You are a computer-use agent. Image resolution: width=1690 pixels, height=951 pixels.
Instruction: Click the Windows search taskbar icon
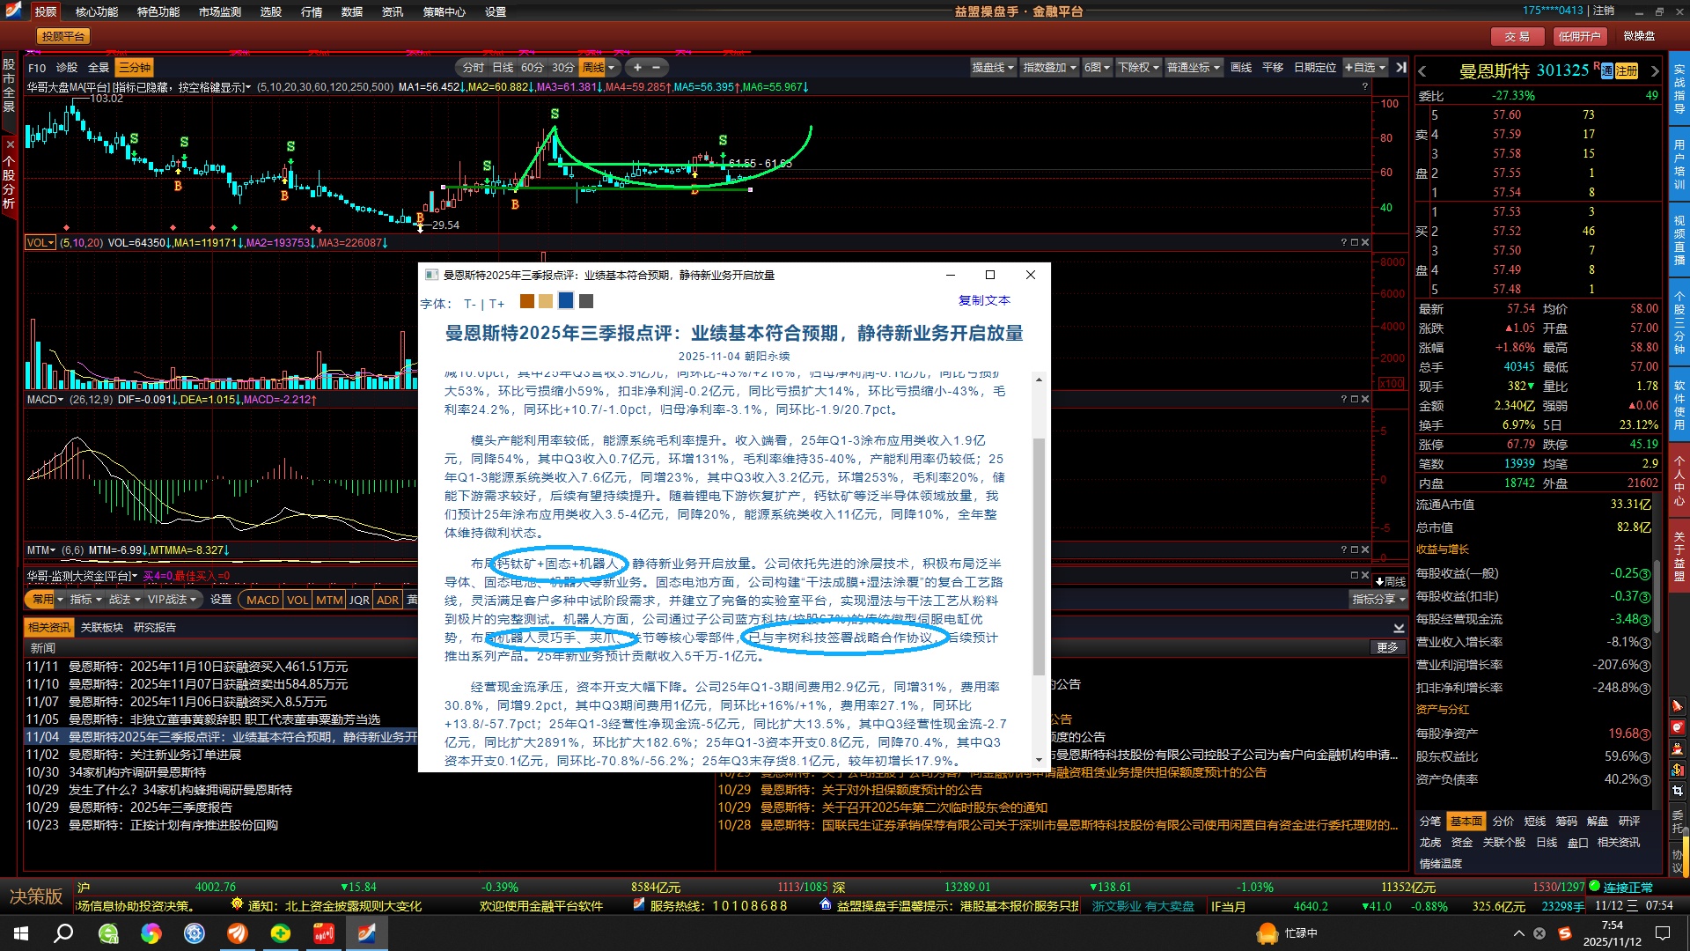[x=63, y=933]
